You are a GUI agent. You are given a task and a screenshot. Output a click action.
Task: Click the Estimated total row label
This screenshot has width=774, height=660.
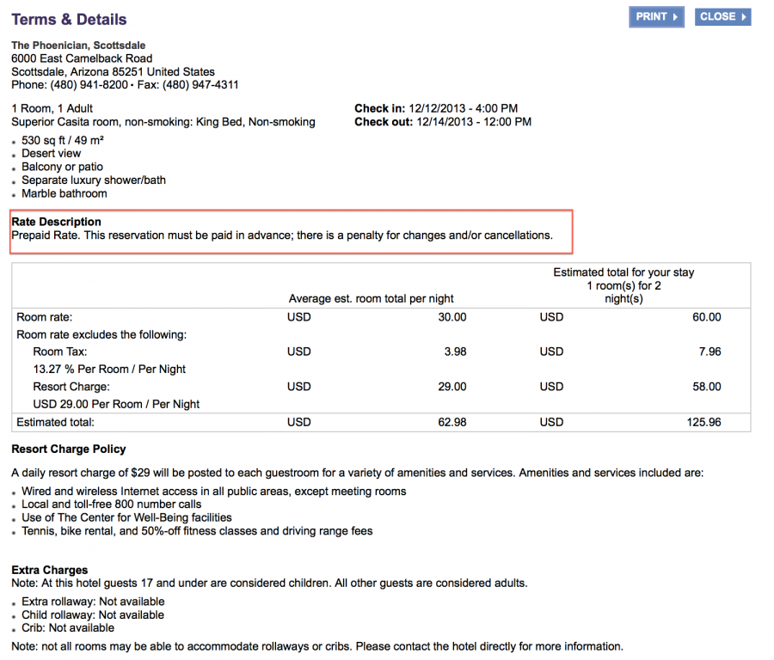(56, 422)
